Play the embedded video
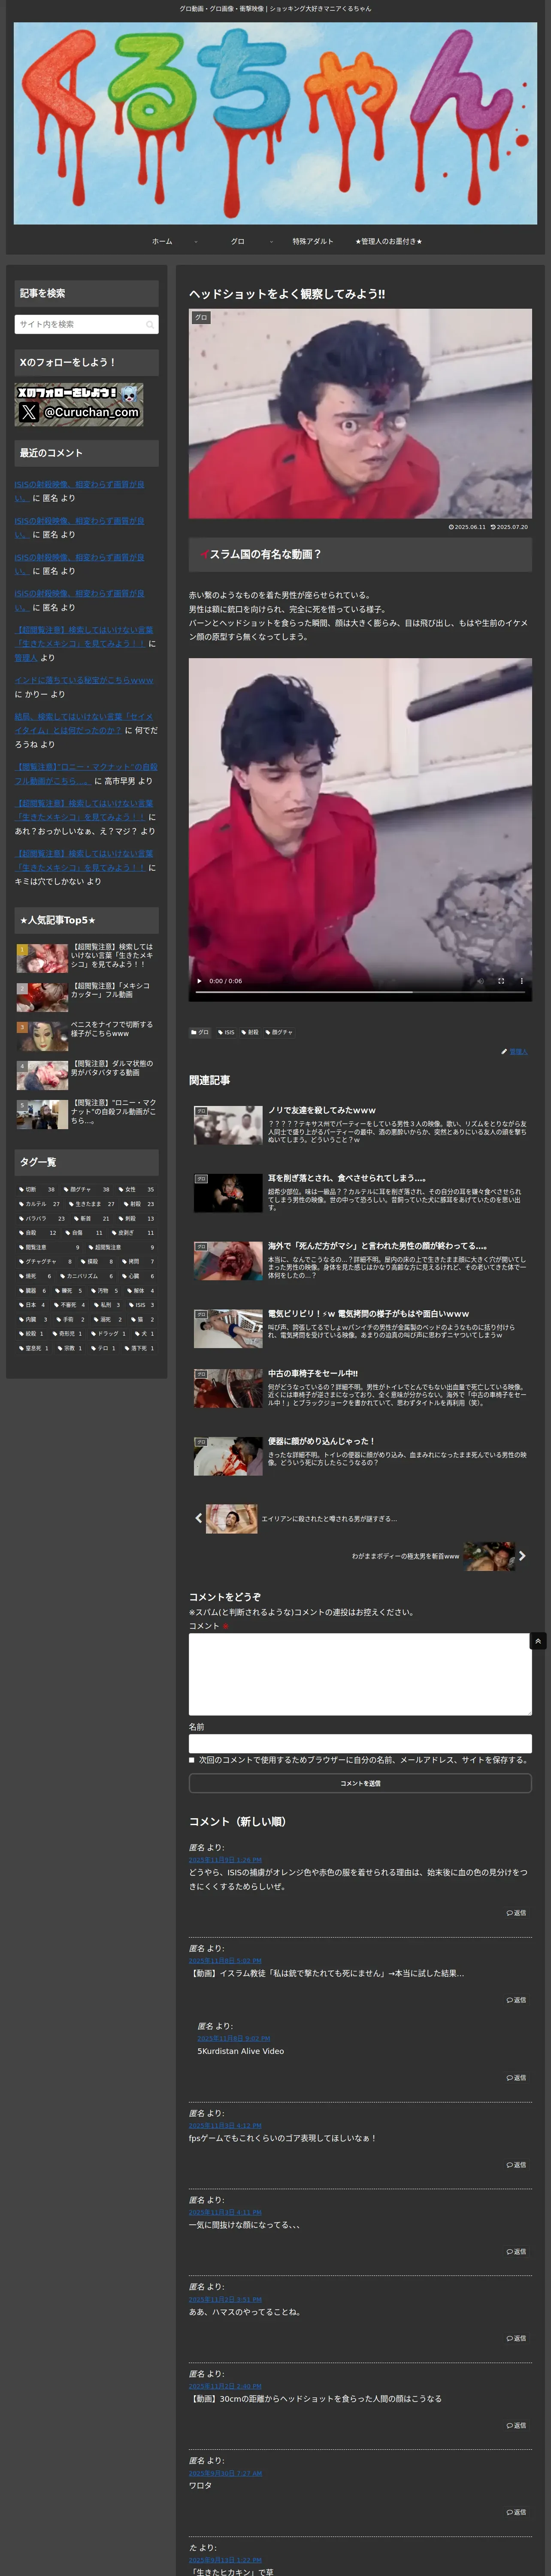 point(199,981)
